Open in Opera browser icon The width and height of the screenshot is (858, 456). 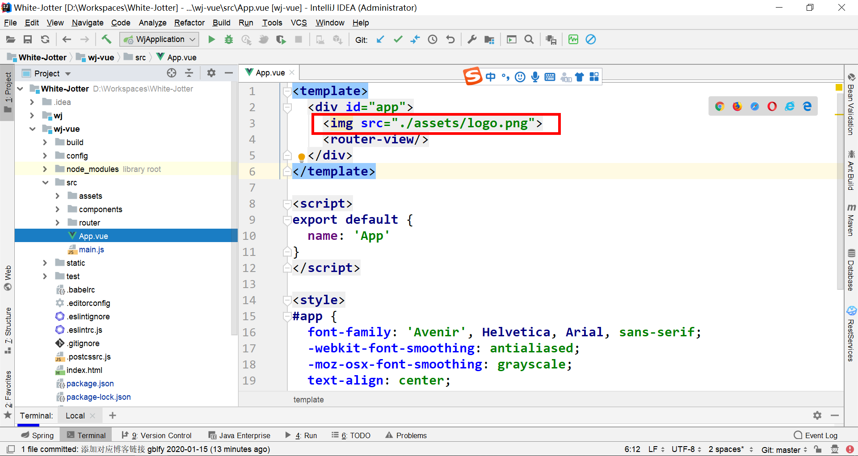click(x=772, y=106)
